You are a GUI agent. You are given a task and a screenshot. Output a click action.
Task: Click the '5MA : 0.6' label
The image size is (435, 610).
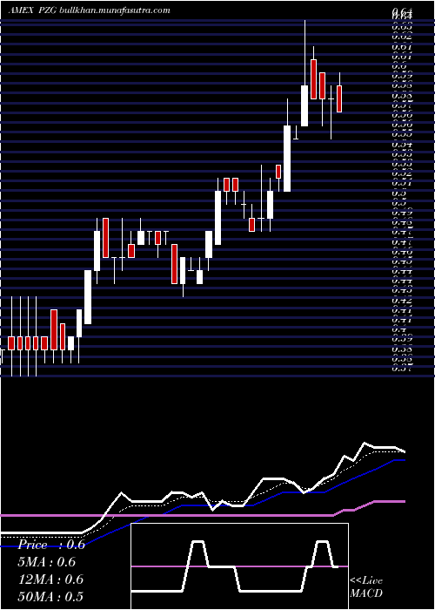pyautogui.click(x=47, y=562)
